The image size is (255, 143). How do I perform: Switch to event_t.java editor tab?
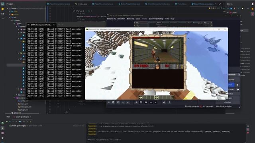click(81, 4)
